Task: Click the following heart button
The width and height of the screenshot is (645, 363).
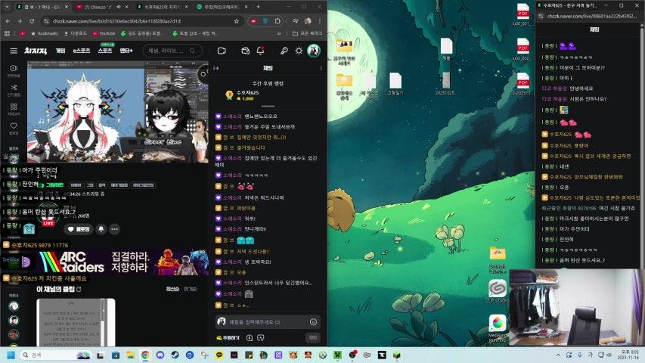Action: click(x=78, y=229)
